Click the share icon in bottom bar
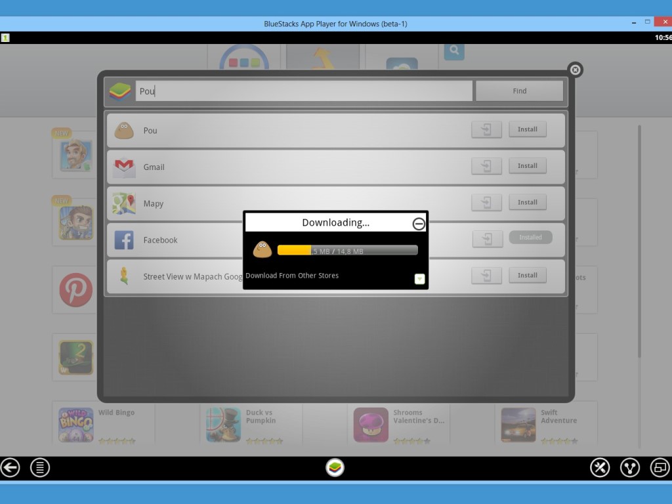 [629, 467]
